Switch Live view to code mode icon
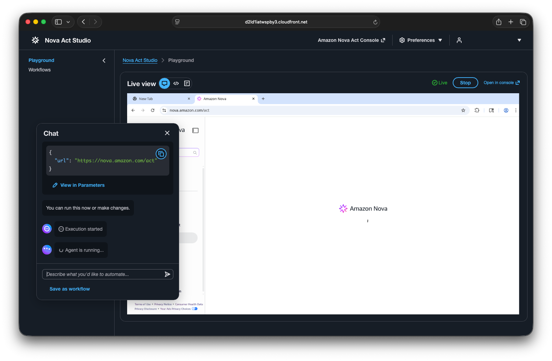552x361 pixels. click(x=176, y=83)
